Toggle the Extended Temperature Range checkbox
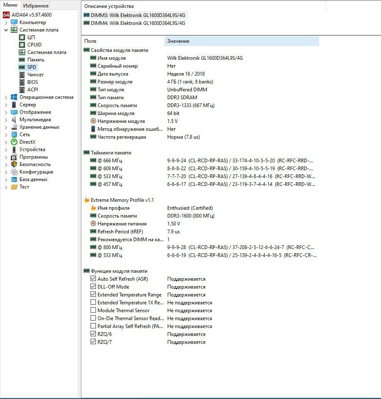The width and height of the screenshot is (381, 399). (x=93, y=294)
